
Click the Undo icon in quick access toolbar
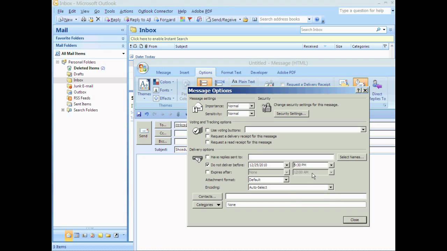point(147,114)
